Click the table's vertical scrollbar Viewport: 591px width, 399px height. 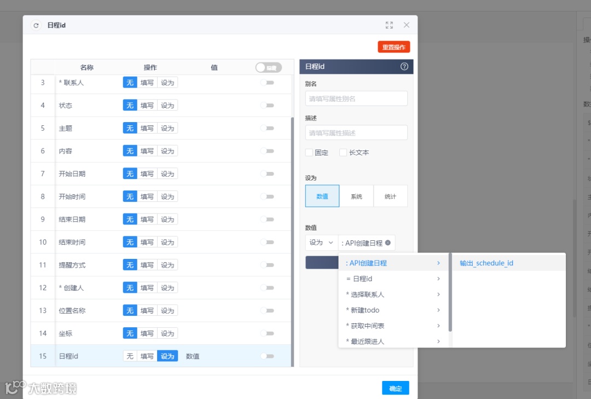pyautogui.click(x=292, y=241)
